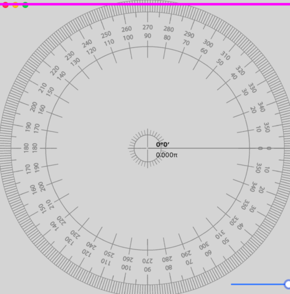Screen dimensions: 290x294
Task: Click the upright 270 label on outer scale
Action: point(147,27)
